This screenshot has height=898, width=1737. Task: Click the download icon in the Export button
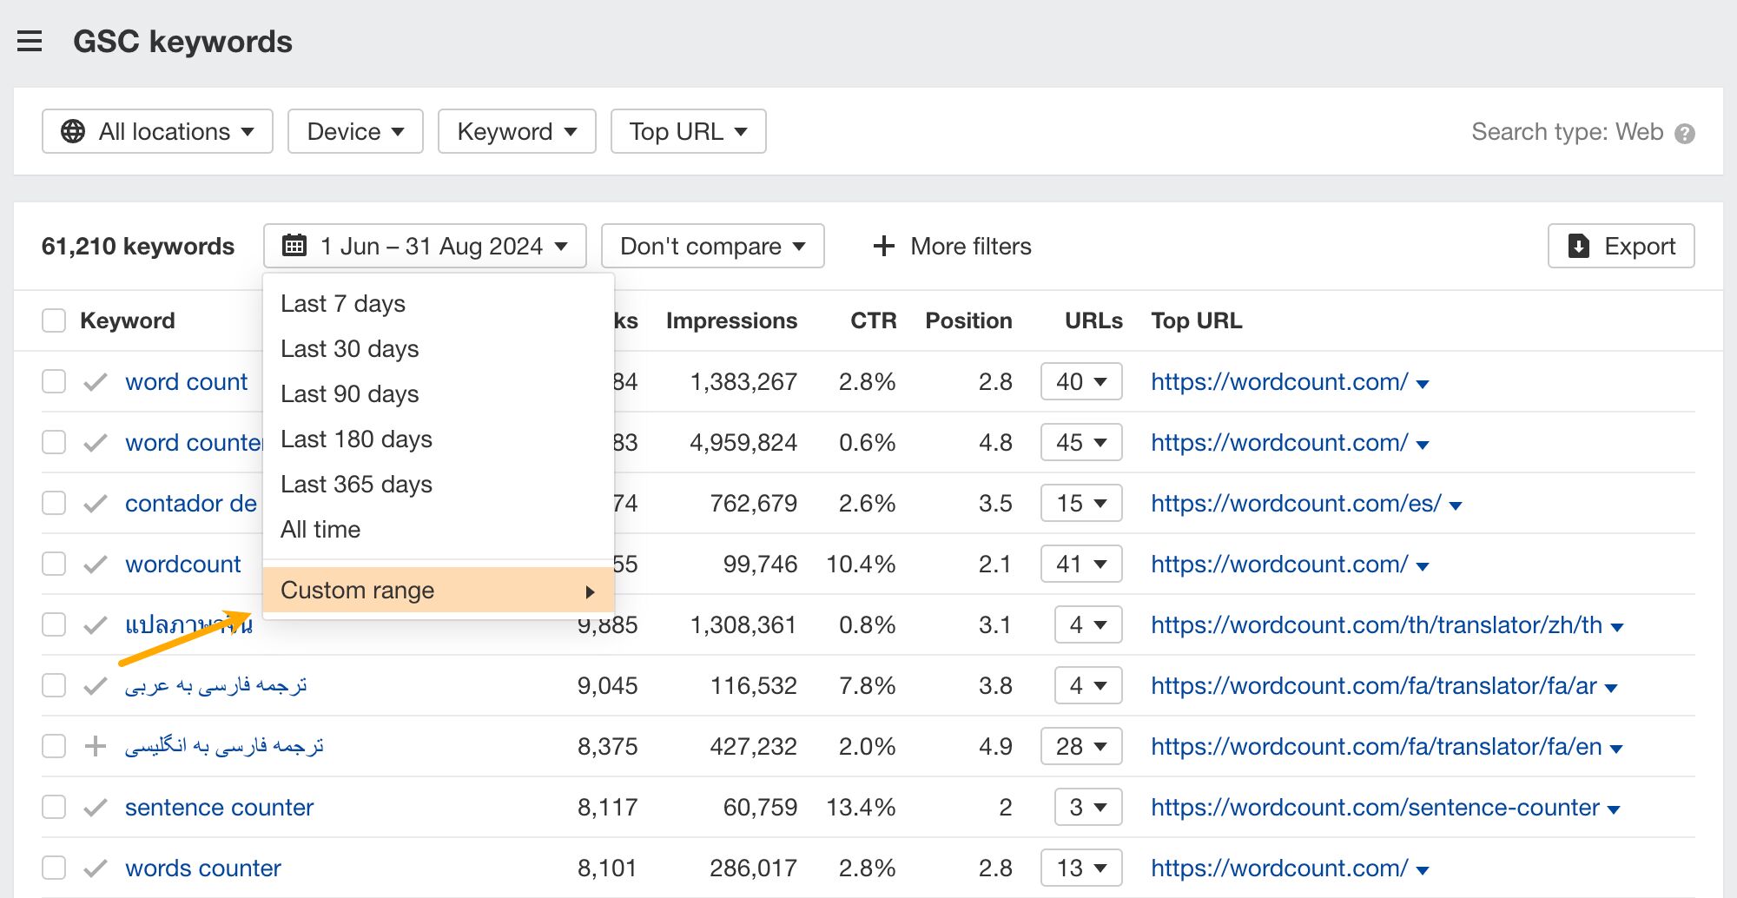click(1578, 247)
